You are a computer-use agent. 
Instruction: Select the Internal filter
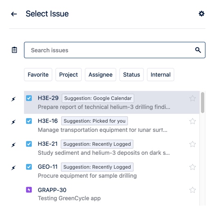point(160,75)
